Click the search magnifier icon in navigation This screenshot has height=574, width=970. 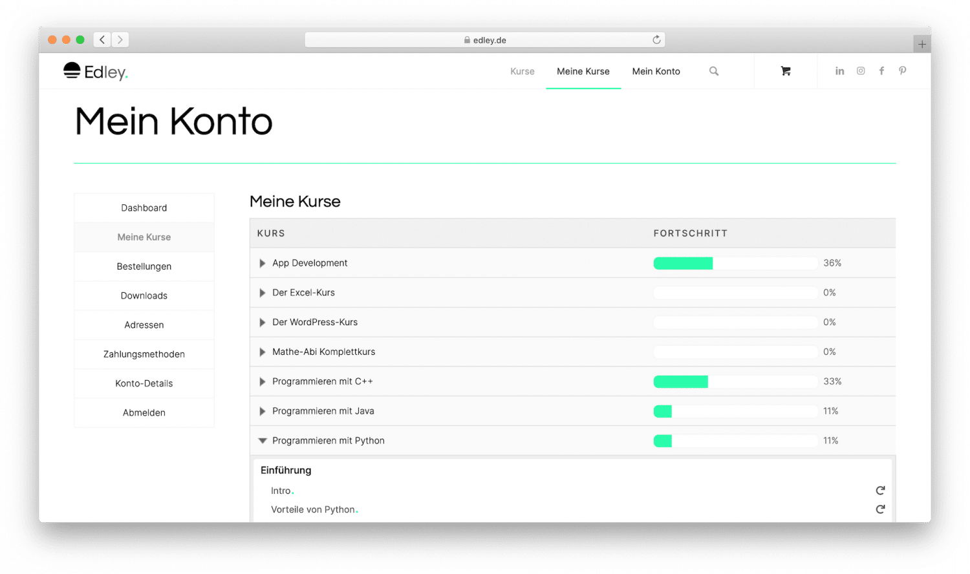point(714,71)
